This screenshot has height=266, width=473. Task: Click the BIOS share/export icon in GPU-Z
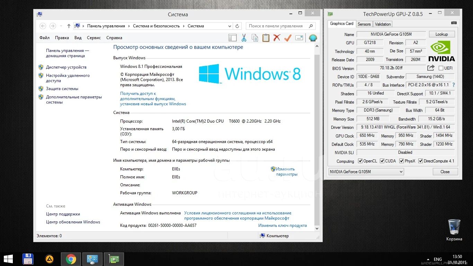[431, 68]
